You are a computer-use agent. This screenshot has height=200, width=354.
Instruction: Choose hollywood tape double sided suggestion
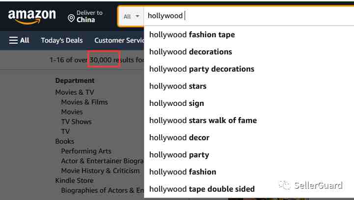coord(249,189)
